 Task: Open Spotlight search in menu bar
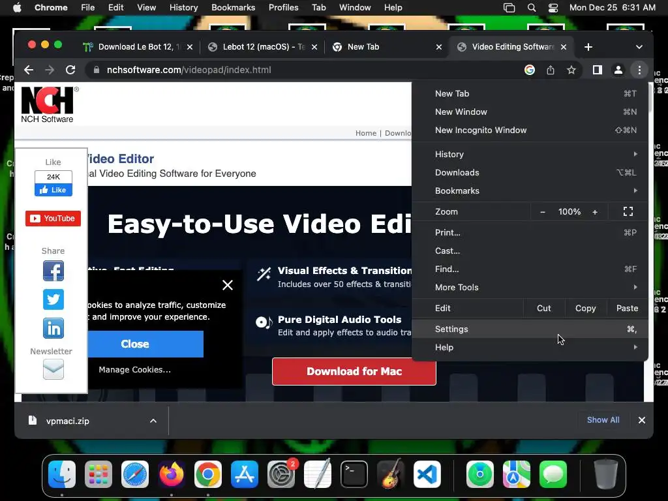[531, 8]
